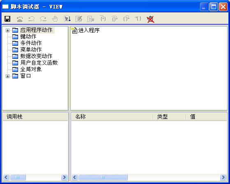Image resolution: width=230 pixels, height=184 pixels.
Task: Click the Save floppy disk icon
Action: [7, 19]
